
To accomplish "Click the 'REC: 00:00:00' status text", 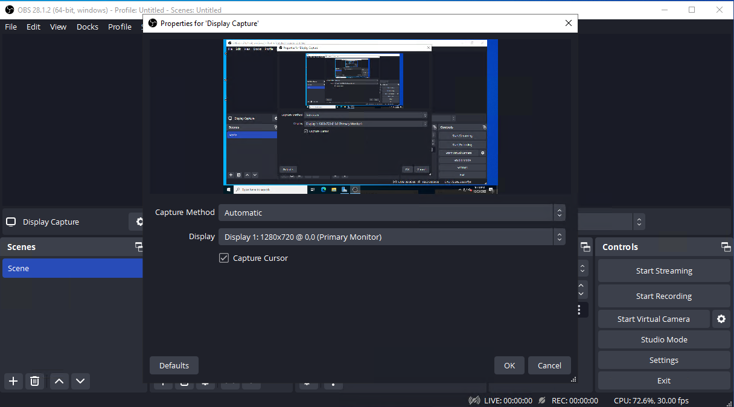I will (574, 400).
